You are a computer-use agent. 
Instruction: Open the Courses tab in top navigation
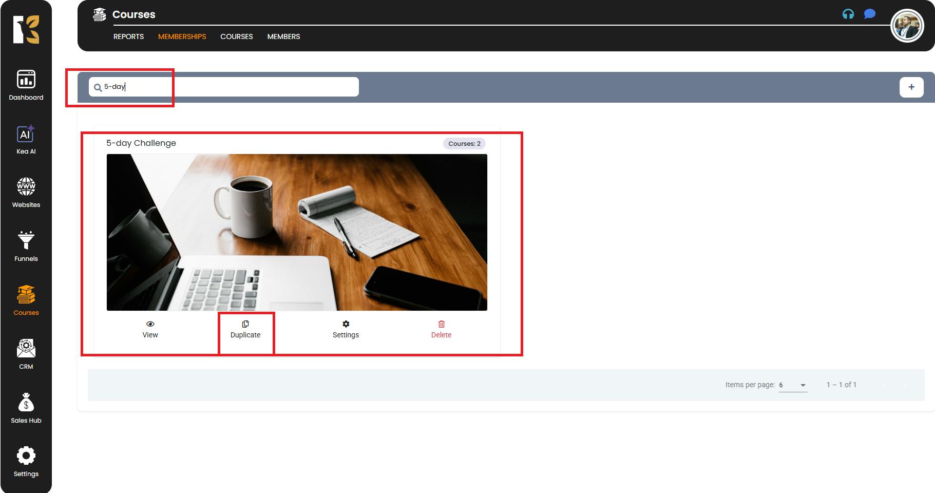236,36
